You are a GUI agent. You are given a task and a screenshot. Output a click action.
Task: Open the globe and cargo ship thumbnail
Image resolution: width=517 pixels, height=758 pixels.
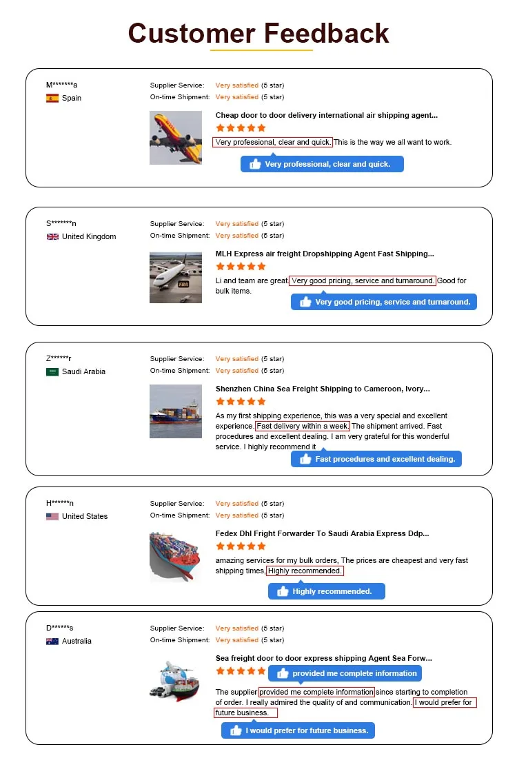tap(174, 681)
